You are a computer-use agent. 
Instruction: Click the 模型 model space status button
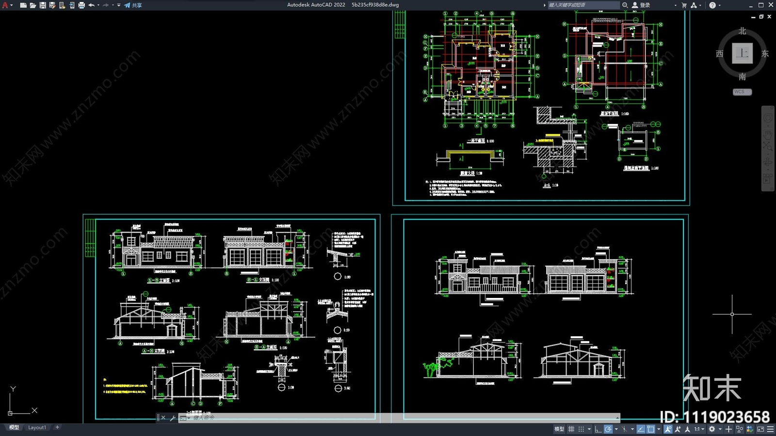pyautogui.click(x=559, y=429)
